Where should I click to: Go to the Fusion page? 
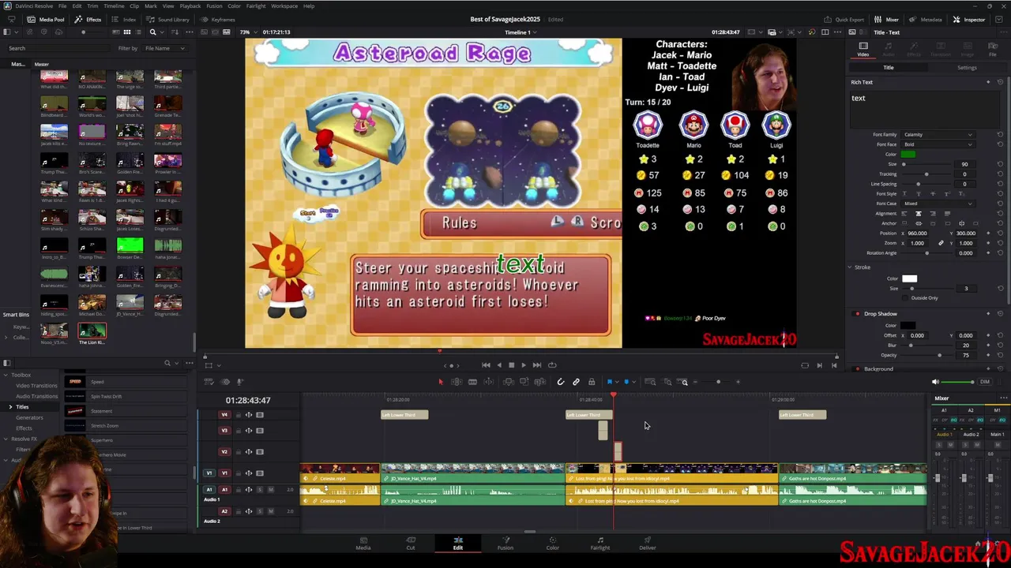[x=505, y=544]
